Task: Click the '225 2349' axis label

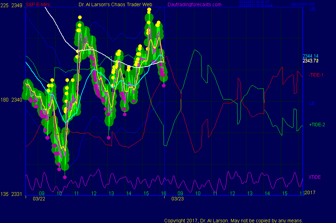Action: [x=11, y=5]
